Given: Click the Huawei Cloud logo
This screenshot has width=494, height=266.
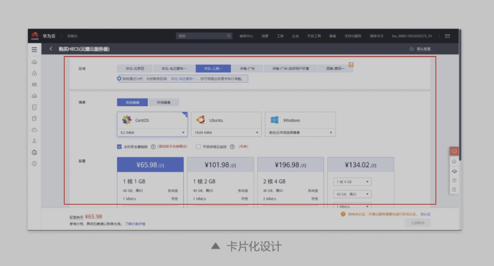Looking at the screenshot, I should click(x=35, y=36).
